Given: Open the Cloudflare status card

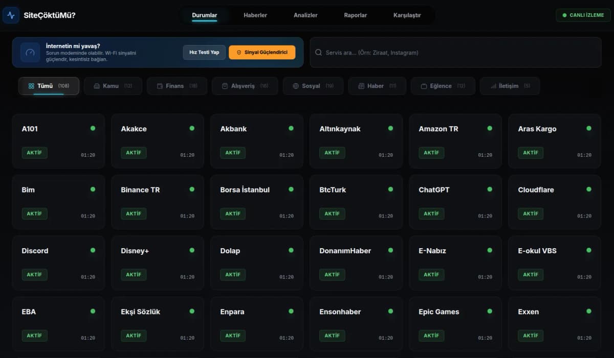Looking at the screenshot, I should tap(554, 202).
